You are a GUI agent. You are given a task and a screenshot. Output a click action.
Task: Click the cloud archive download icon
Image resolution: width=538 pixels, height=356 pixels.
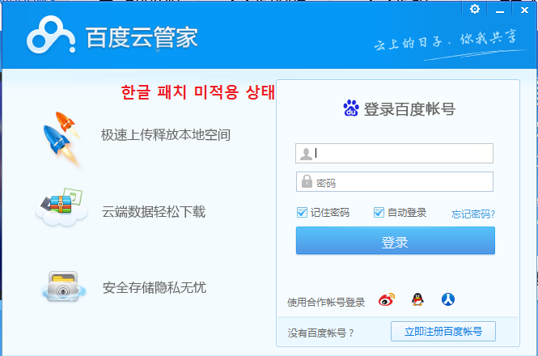[61, 206]
